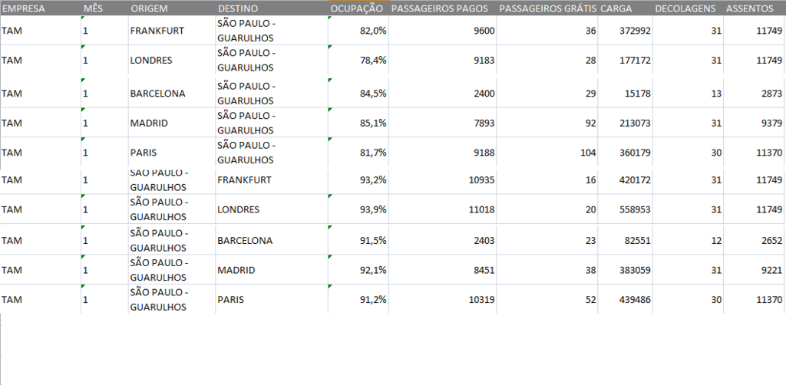Click paid passengers cell 10935
This screenshot has width=786, height=385.
pyautogui.click(x=443, y=179)
